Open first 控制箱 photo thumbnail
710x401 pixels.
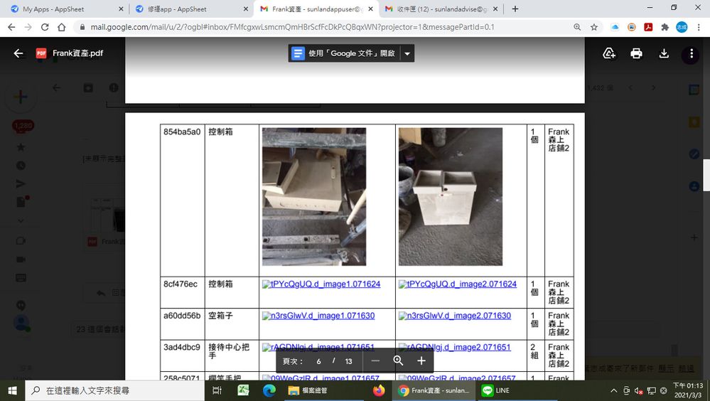[314, 197]
